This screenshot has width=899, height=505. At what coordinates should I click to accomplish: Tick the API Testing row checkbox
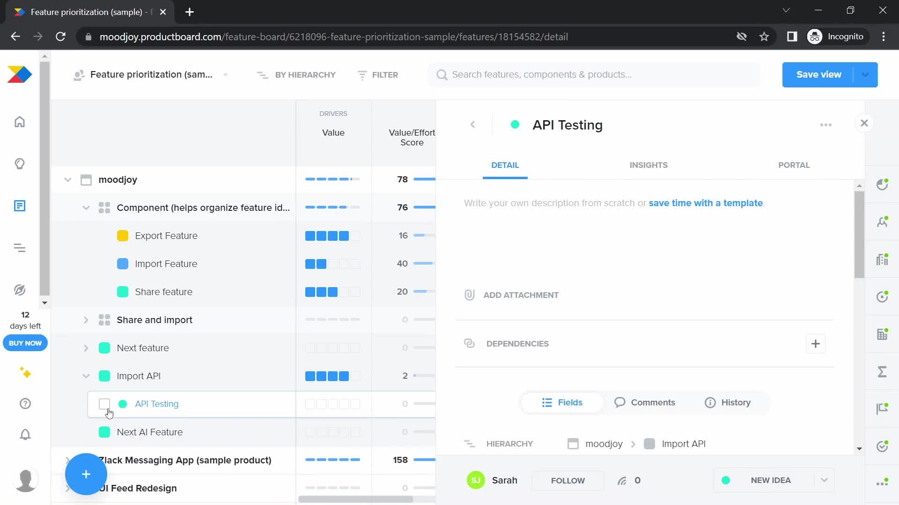(104, 404)
